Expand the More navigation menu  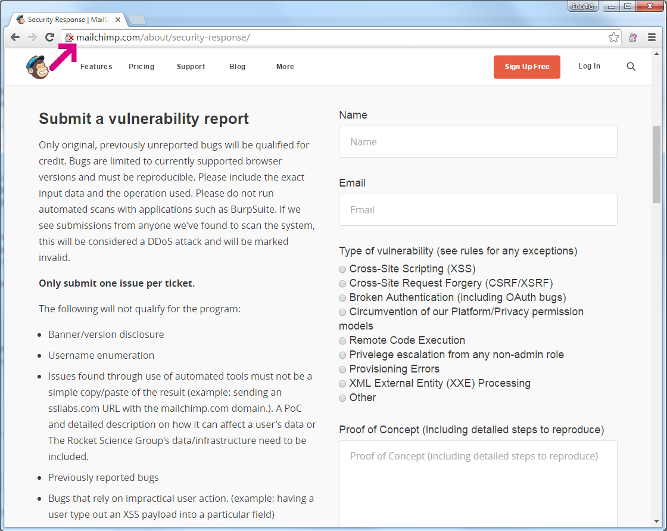(285, 67)
